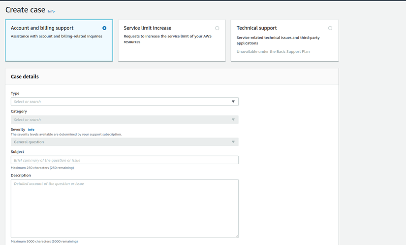Select Service limit increase radio button
The height and width of the screenshot is (245, 406).
(217, 28)
